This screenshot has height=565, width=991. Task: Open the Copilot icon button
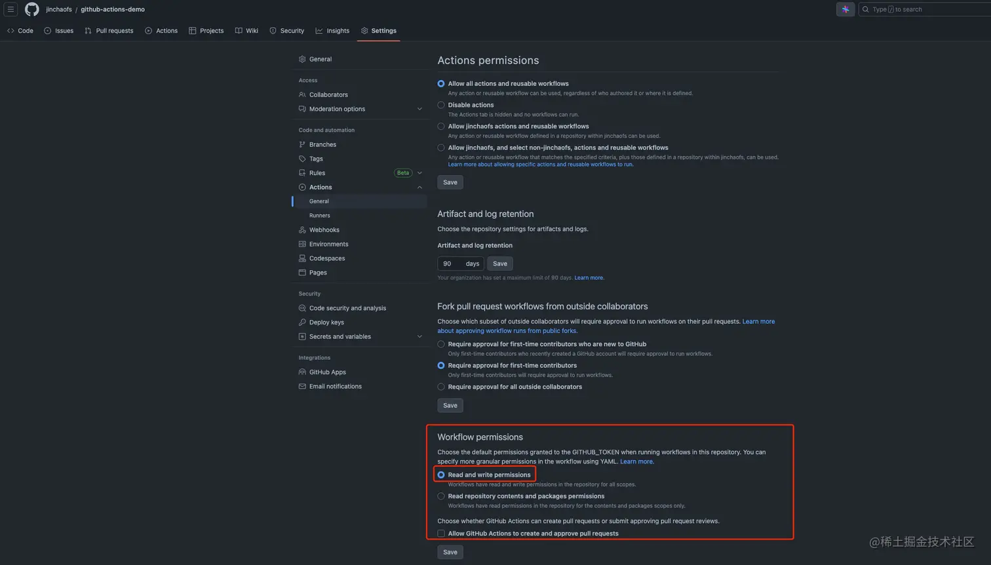click(x=845, y=9)
